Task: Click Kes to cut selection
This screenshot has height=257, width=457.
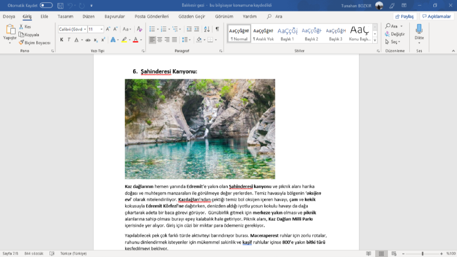Action: (25, 27)
